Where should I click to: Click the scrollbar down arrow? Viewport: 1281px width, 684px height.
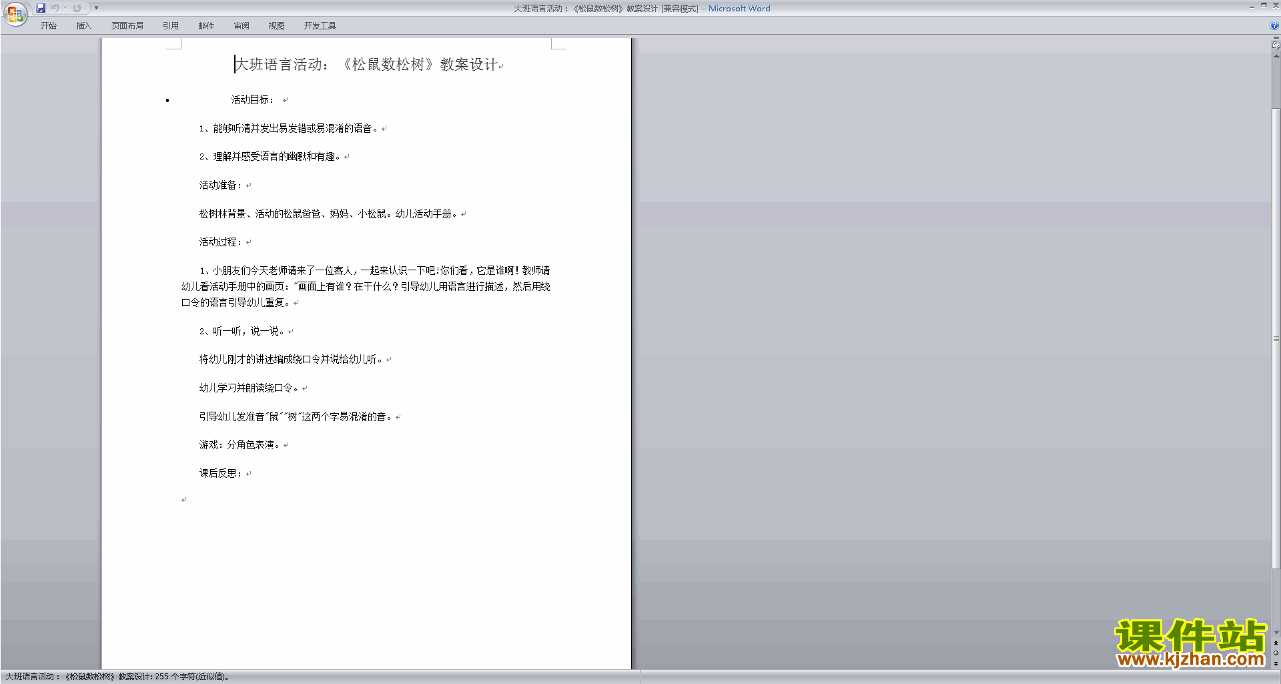coord(1276,633)
